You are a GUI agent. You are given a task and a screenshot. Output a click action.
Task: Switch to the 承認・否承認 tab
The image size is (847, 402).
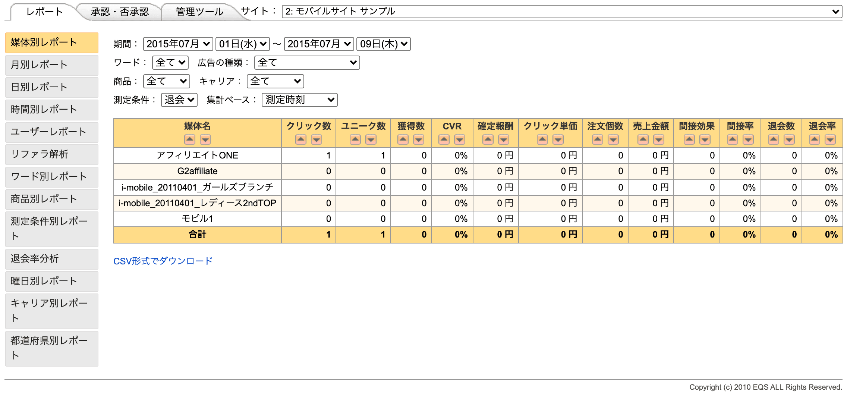[x=120, y=12]
